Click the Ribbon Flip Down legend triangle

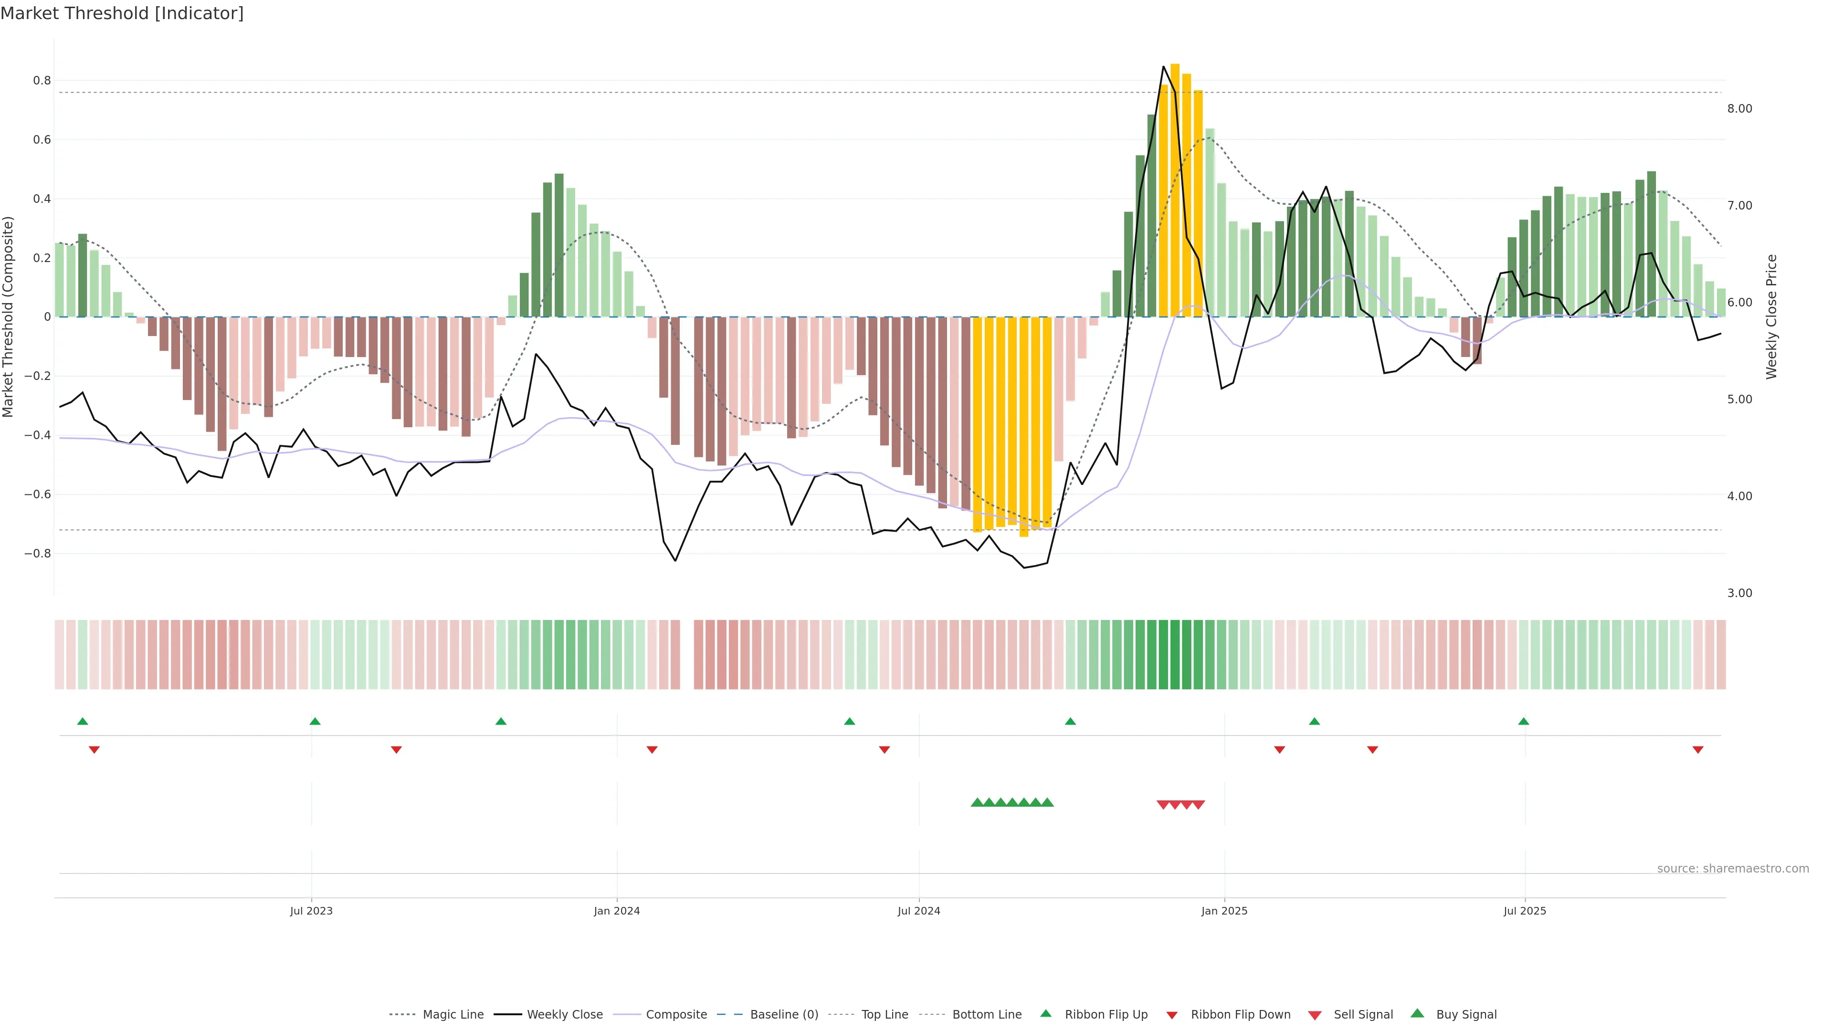click(1172, 1015)
